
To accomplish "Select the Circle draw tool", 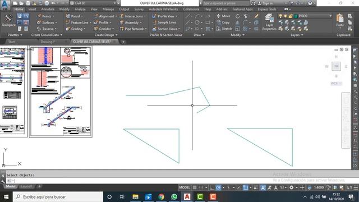I will click(197, 22).
